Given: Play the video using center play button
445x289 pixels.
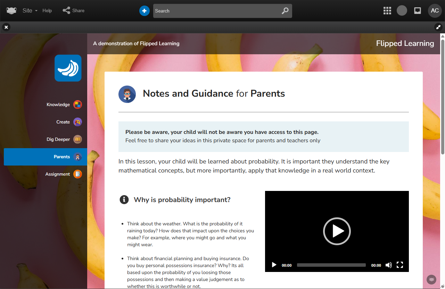Looking at the screenshot, I should pyautogui.click(x=337, y=231).
